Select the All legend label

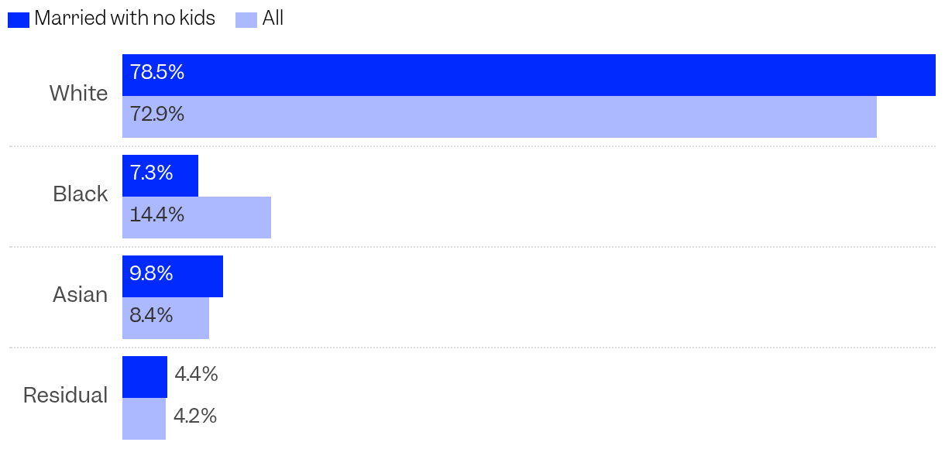273,19
